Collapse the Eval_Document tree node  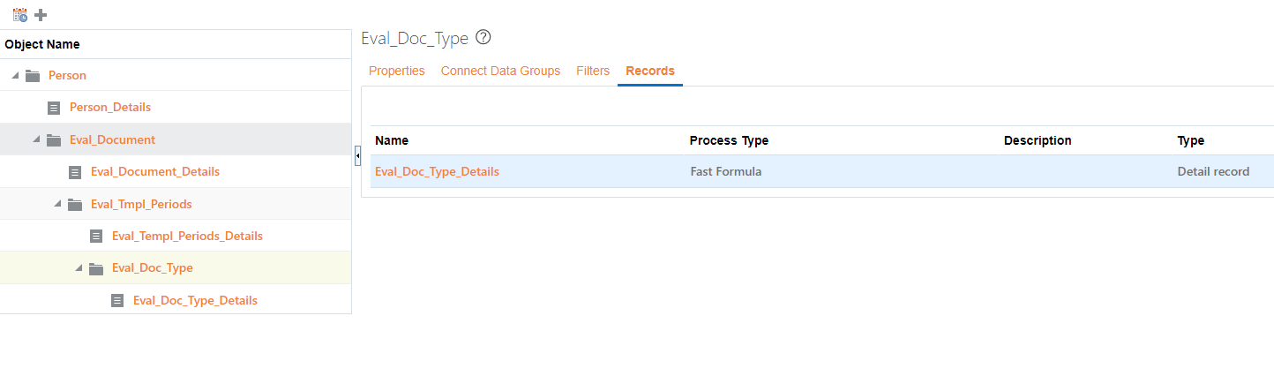click(x=36, y=140)
